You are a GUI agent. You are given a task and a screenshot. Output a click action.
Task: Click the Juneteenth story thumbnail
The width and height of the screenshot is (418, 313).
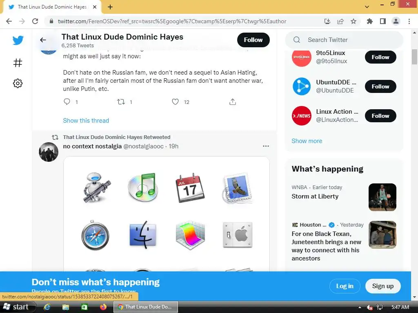click(382, 235)
